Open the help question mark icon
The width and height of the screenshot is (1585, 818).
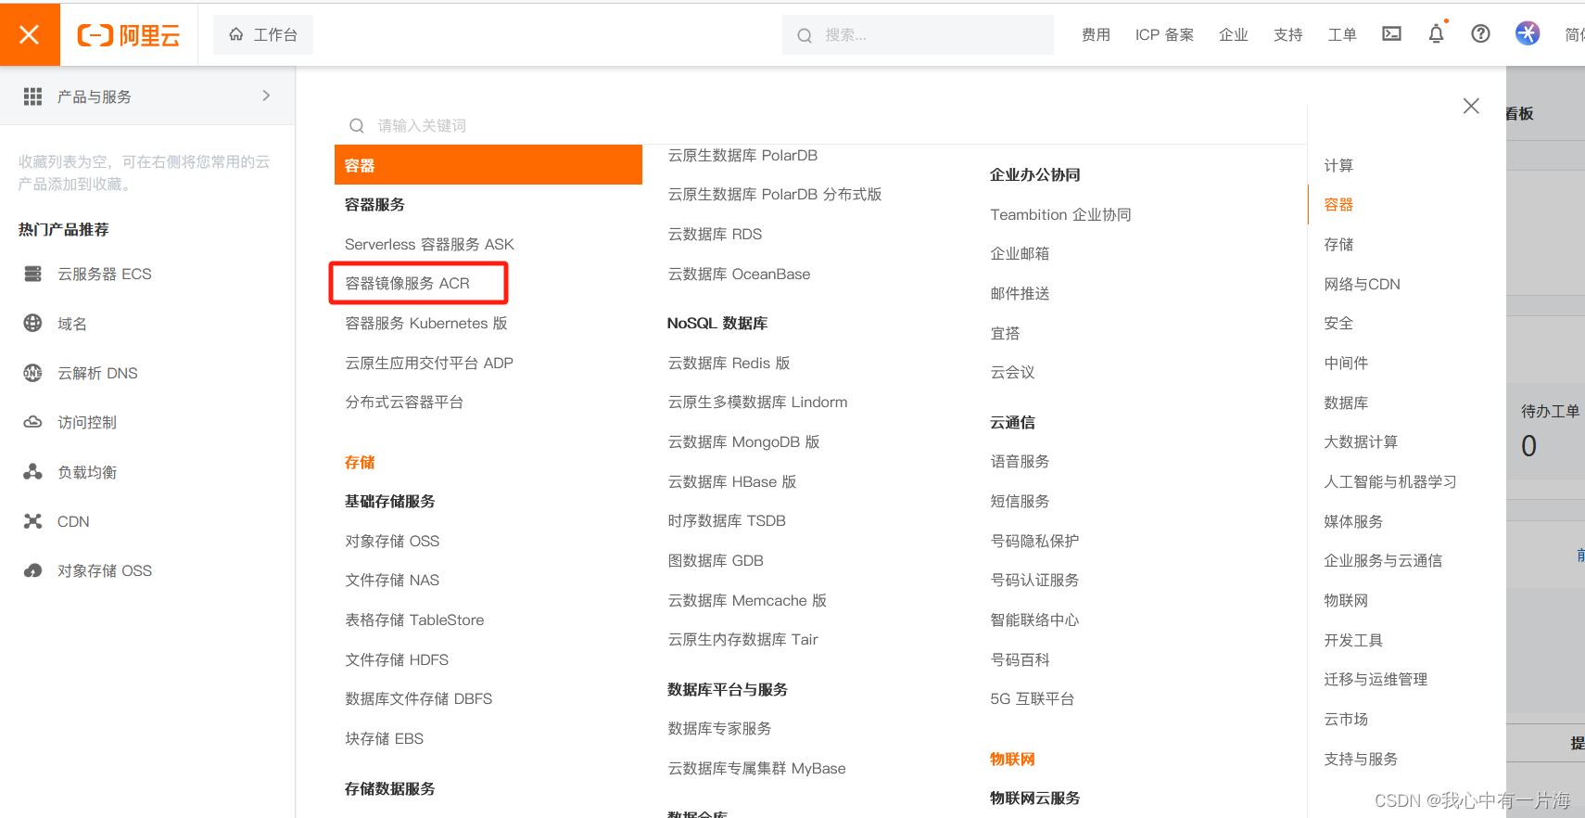point(1481,33)
